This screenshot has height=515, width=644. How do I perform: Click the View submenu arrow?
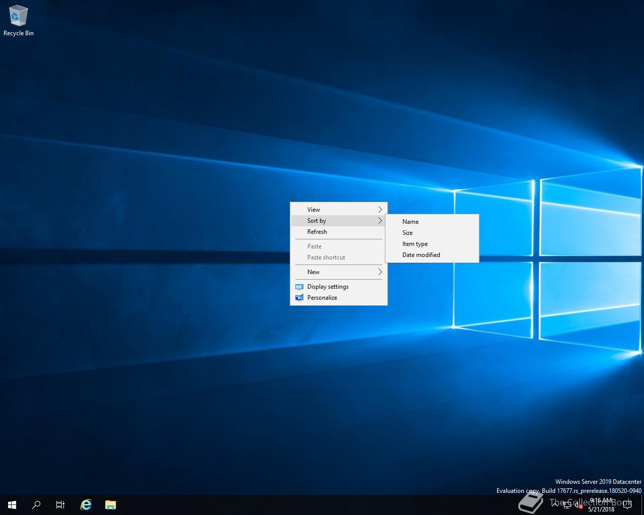point(380,209)
